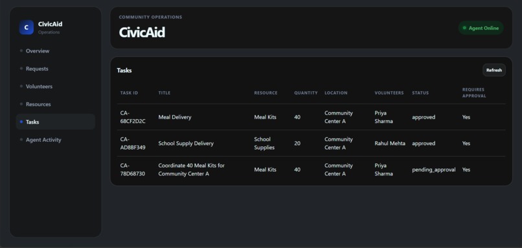
Task: Click the STATUS column header
Action: (x=420, y=93)
